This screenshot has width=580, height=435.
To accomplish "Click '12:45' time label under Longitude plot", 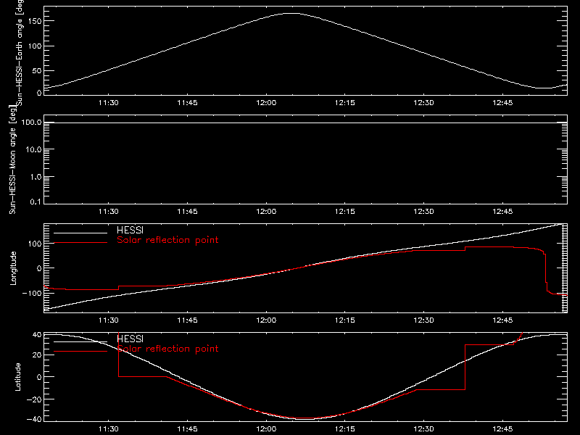I will tap(502, 320).
